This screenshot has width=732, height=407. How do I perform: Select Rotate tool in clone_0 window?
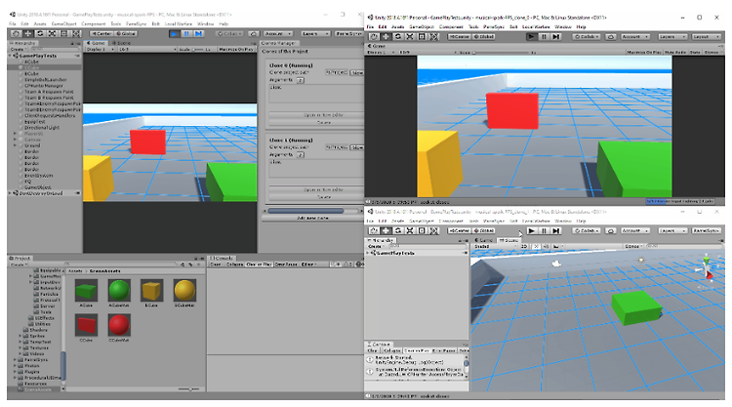(x=398, y=36)
